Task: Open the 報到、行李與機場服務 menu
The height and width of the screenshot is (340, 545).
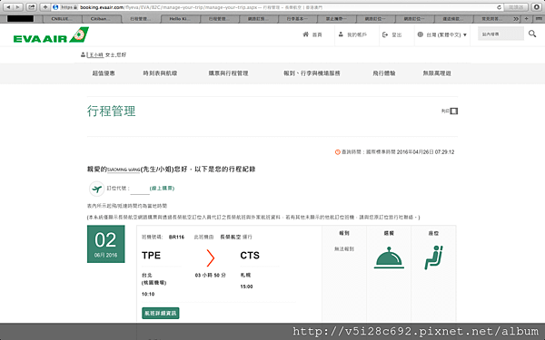Action: coord(312,73)
